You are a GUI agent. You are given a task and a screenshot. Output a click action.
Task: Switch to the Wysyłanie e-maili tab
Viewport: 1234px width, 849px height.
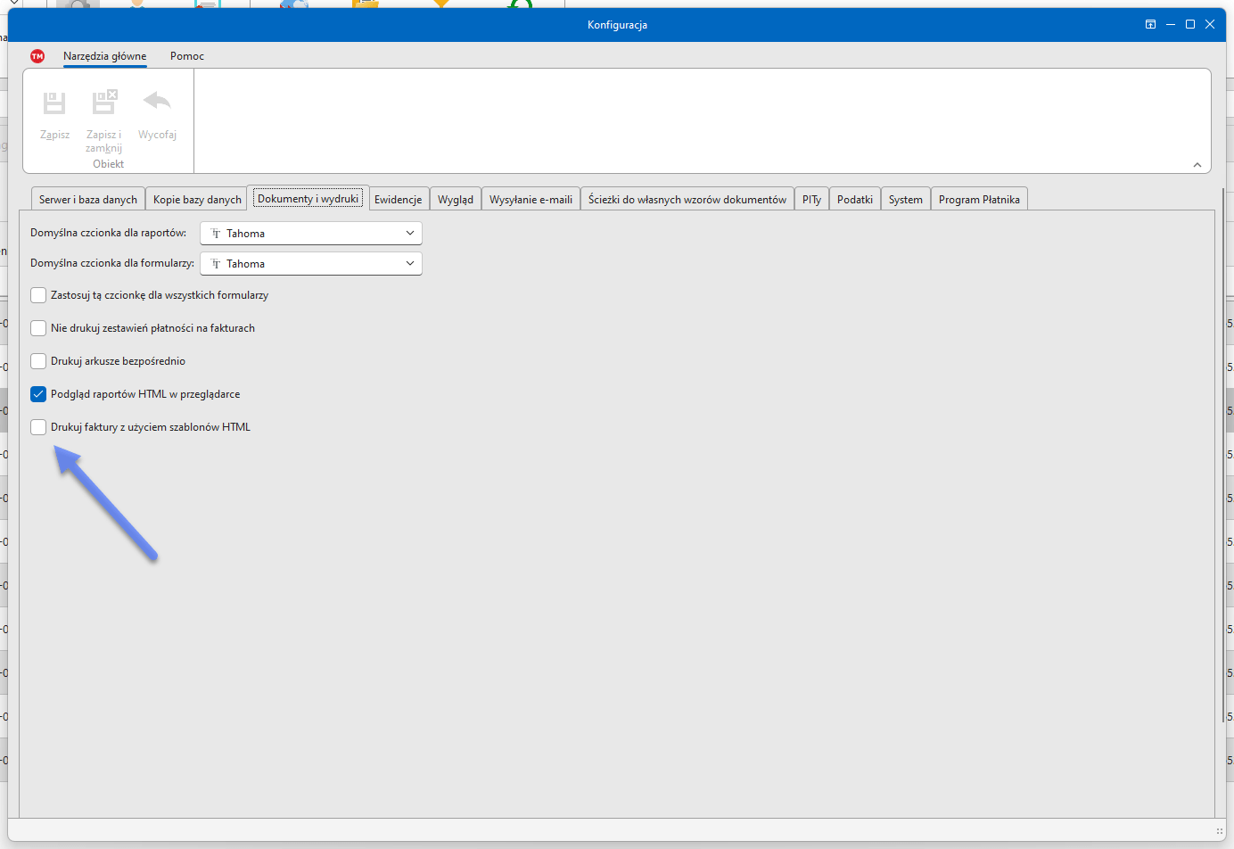[531, 200]
